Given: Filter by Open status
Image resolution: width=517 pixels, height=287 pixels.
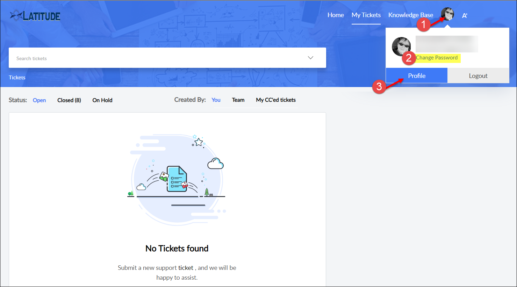Looking at the screenshot, I should [39, 100].
